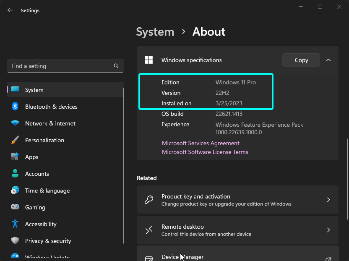Viewport: 349px width, 261px height.
Task: Open Device Manager entry
Action: click(238, 253)
